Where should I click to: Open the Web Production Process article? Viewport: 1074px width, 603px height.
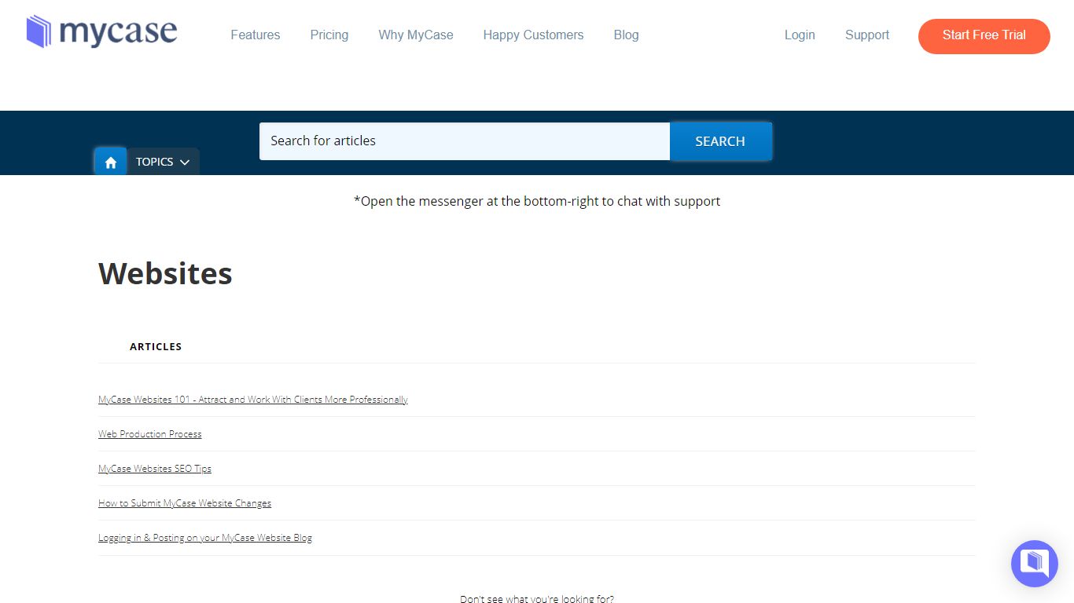(x=150, y=434)
